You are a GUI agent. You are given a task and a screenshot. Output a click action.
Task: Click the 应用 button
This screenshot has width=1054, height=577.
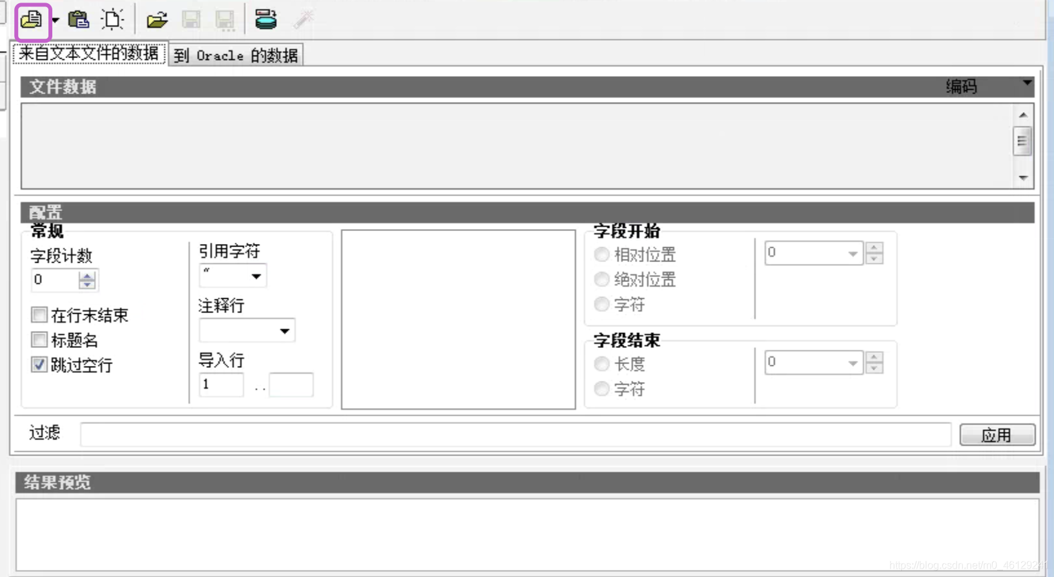997,435
